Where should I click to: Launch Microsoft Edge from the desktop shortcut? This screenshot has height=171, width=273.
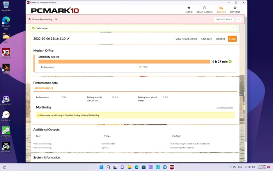tap(6, 23)
